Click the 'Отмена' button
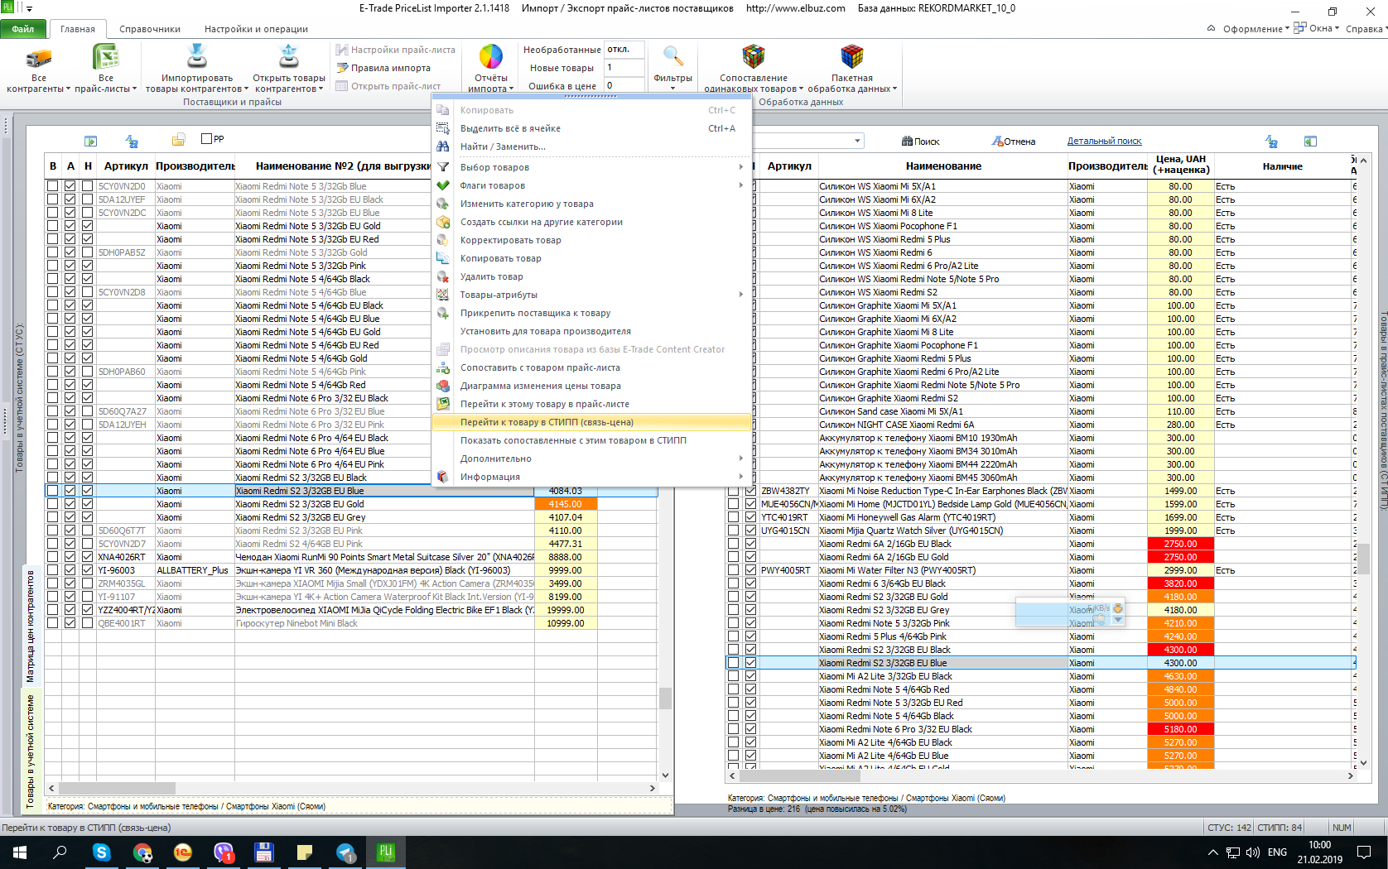This screenshot has height=869, width=1388. point(1014,142)
